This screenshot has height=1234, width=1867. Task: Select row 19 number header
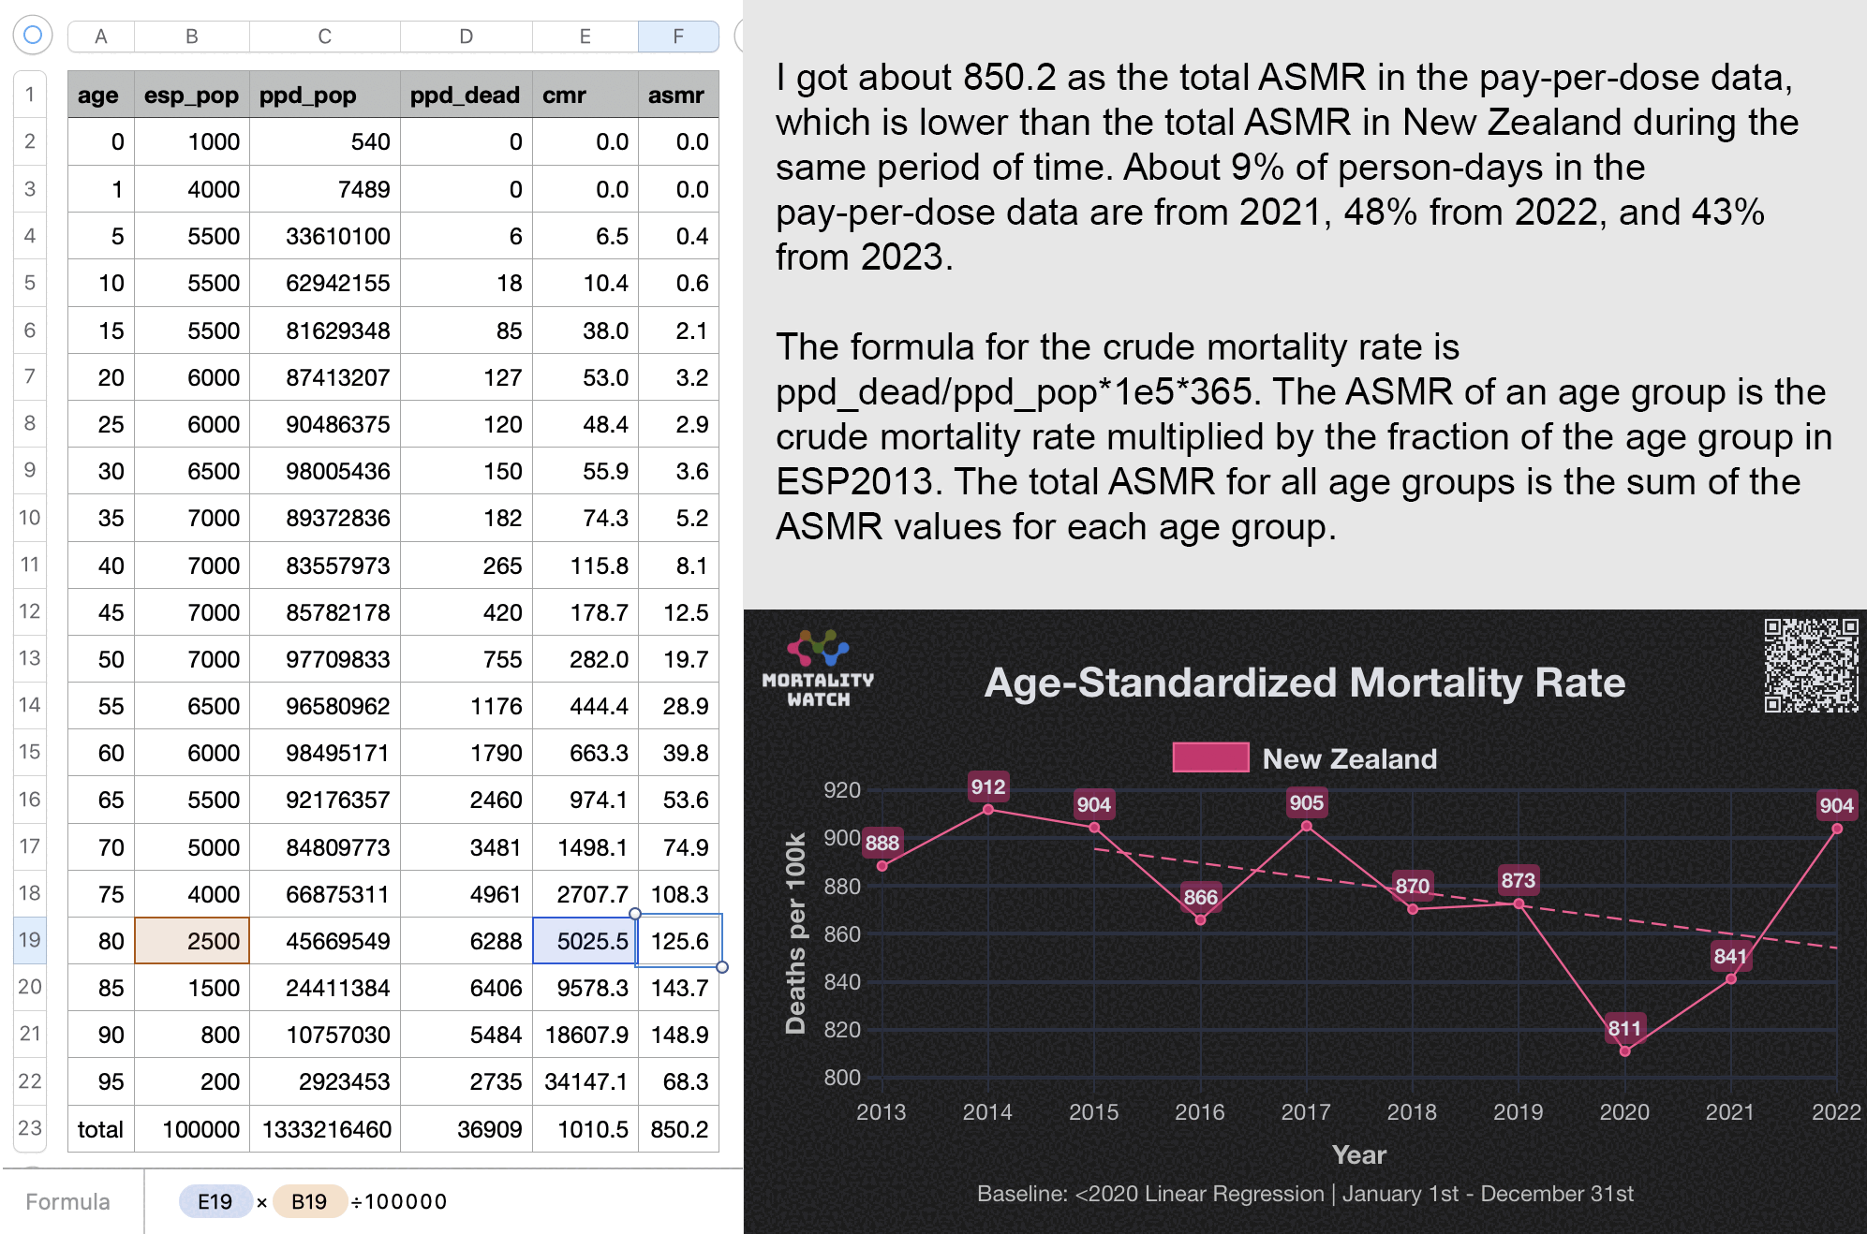(29, 940)
